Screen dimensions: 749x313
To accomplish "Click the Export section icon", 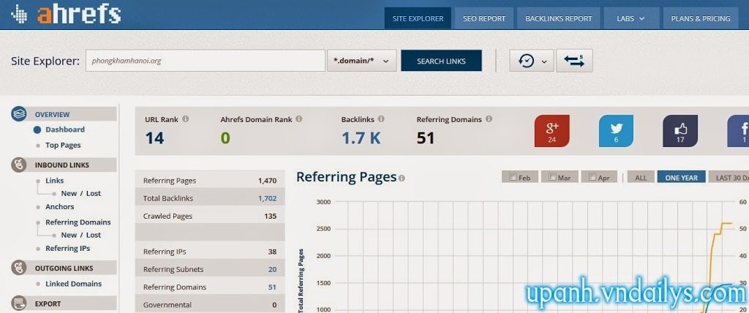I will (x=18, y=303).
